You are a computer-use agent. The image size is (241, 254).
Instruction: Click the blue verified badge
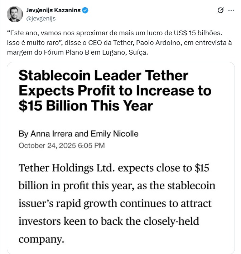click(85, 10)
